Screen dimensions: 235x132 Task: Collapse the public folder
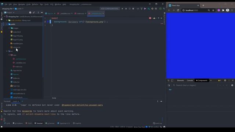(x=7, y=24)
